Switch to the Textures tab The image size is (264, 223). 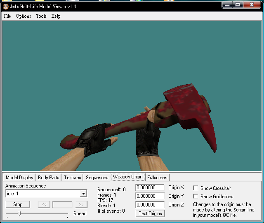tap(73, 178)
